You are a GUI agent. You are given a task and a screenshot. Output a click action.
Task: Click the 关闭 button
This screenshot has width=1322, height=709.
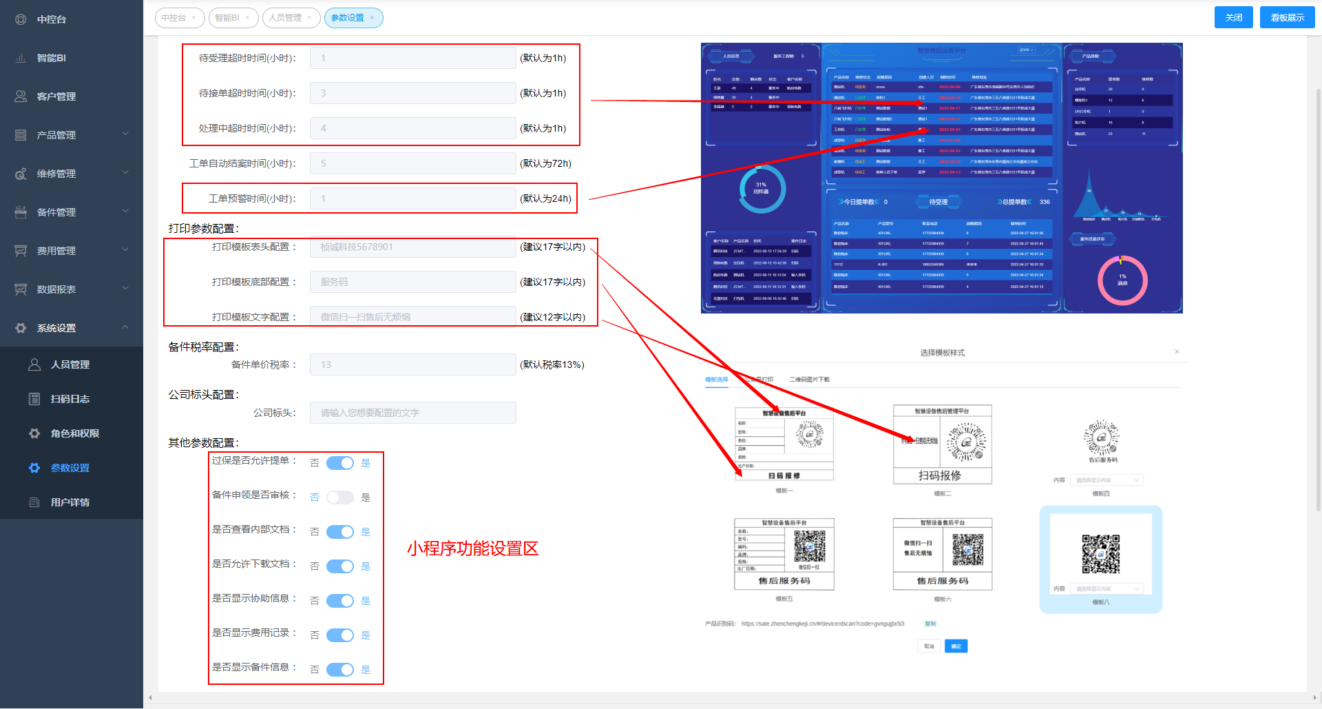pos(1233,18)
